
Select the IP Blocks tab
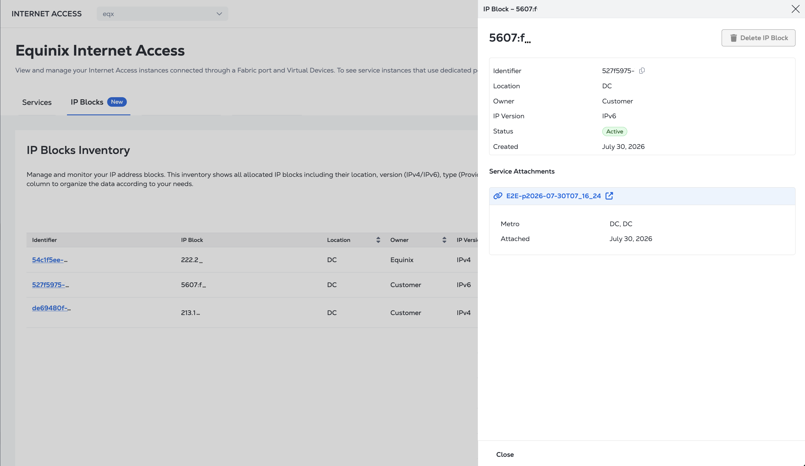click(98, 102)
